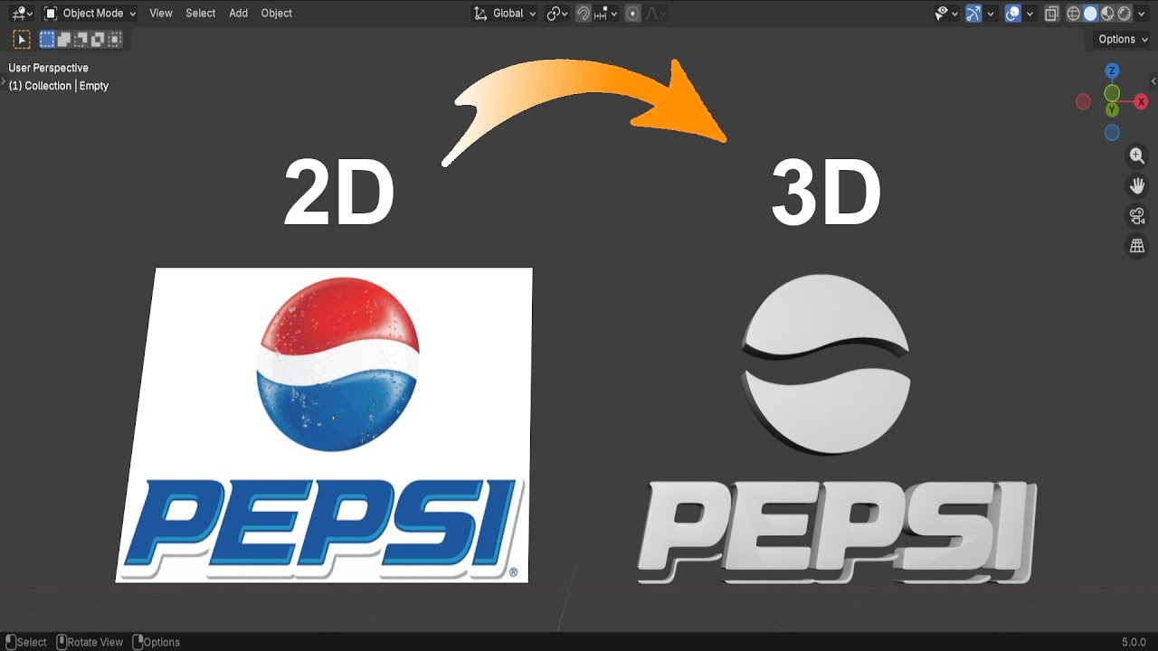Image resolution: width=1158 pixels, height=651 pixels.
Task: Click the zoom magnifier viewport button
Action: [x=1137, y=156]
